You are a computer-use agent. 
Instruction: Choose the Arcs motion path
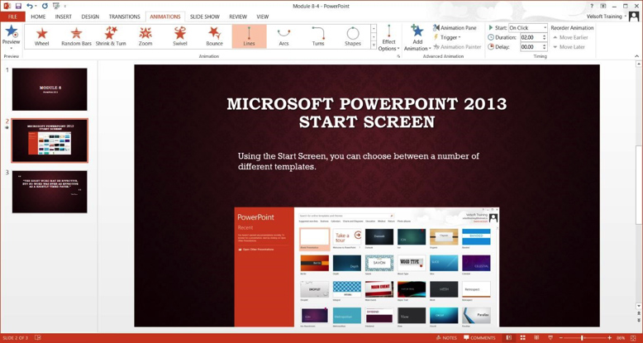click(283, 36)
